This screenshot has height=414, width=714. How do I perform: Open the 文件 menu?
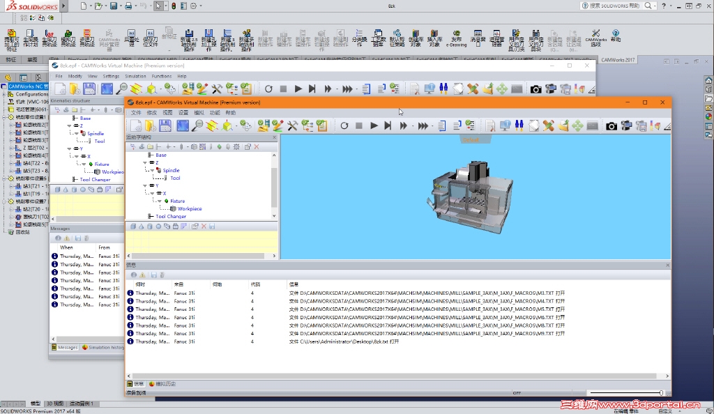point(136,112)
